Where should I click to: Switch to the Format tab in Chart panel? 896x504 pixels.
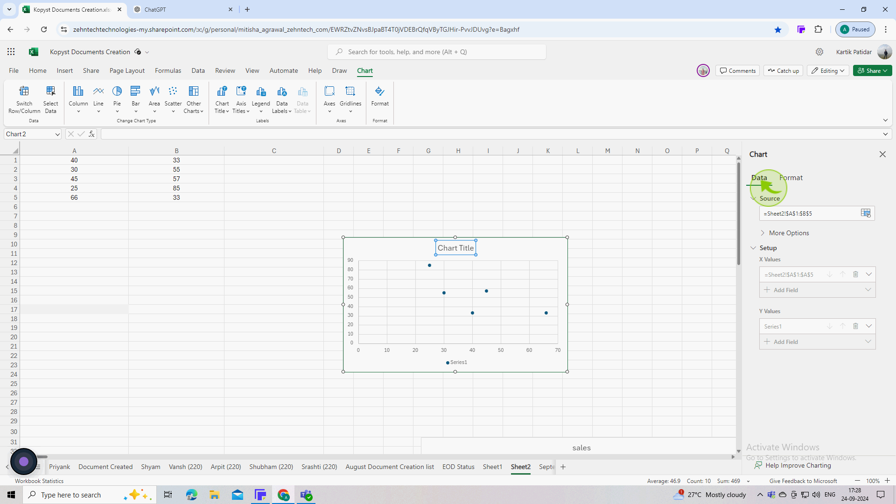(791, 177)
